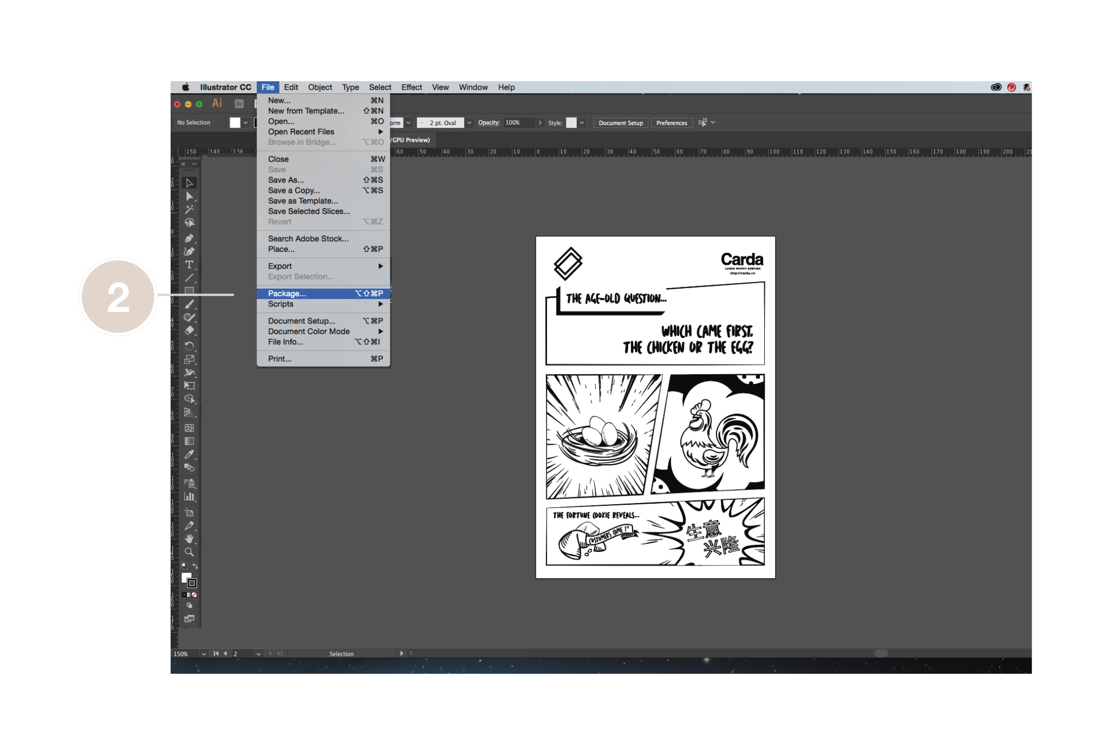
Task: Swap fill and stroke colors
Action: click(x=196, y=567)
